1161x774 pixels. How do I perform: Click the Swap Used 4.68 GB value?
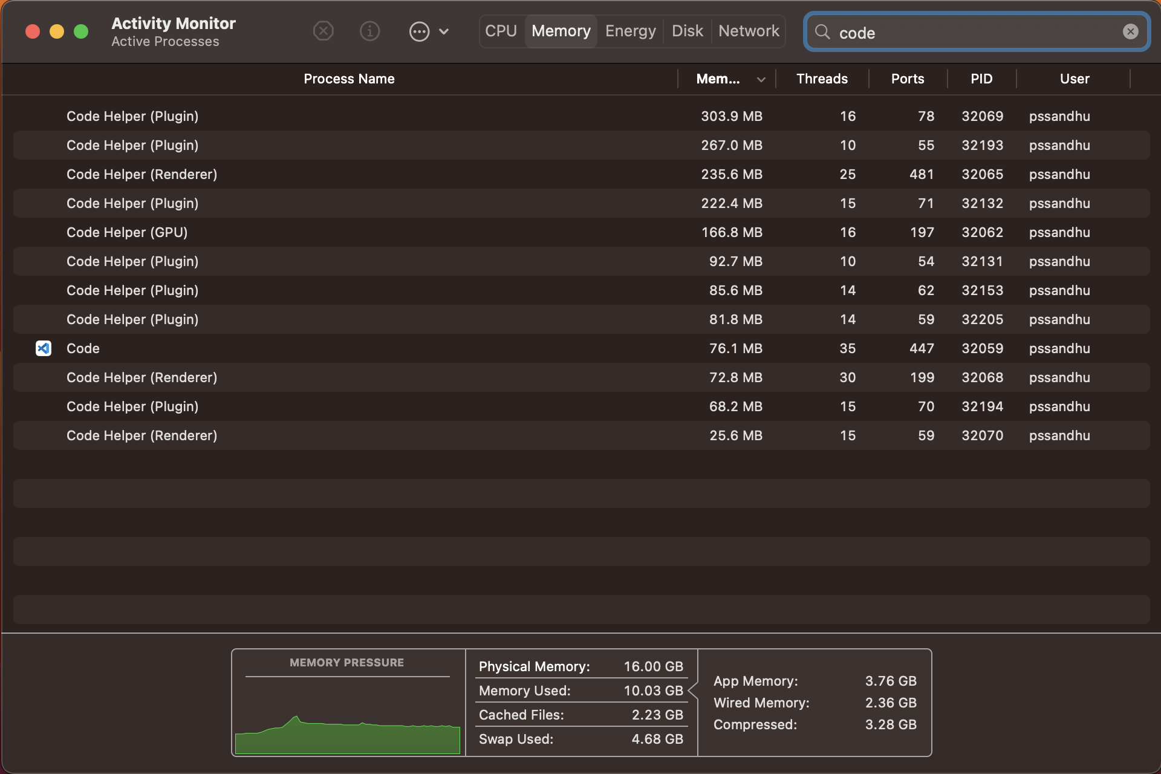657,739
